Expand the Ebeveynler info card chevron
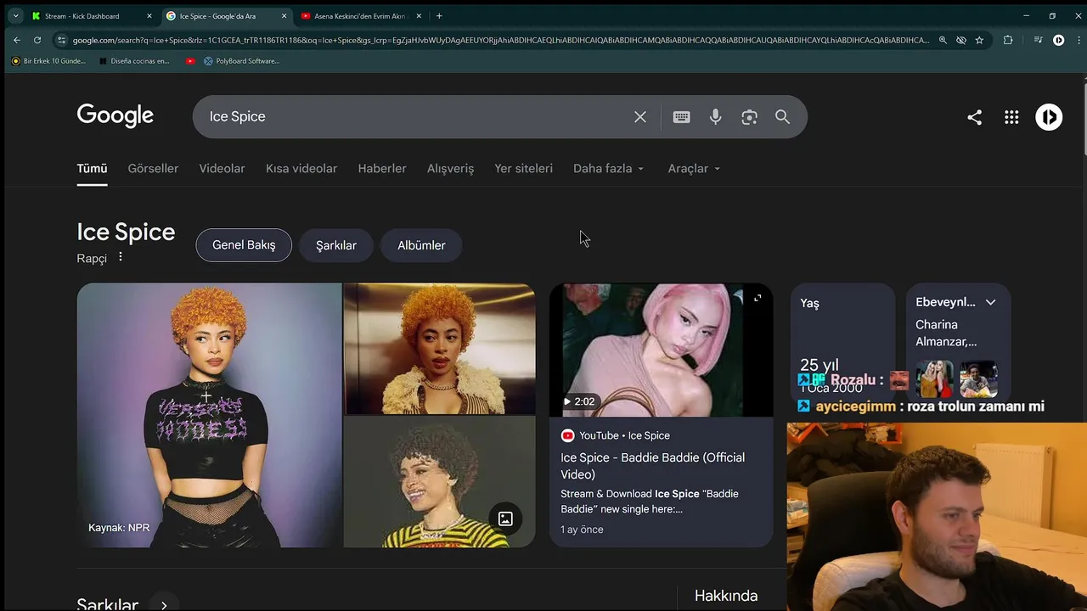Viewport: 1087px width, 611px height. (x=990, y=302)
